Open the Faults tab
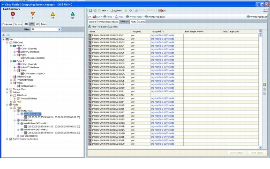The height and width of the screenshot is (169, 270). (x=134, y=22)
